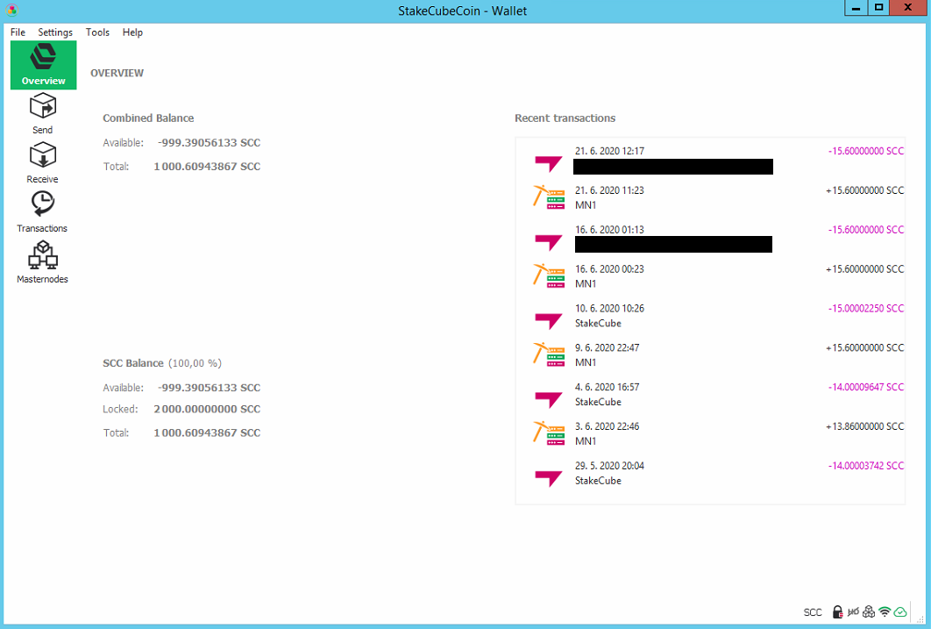Click the cubes masternode sync icon in status bar
The image size is (931, 629).
869,611
